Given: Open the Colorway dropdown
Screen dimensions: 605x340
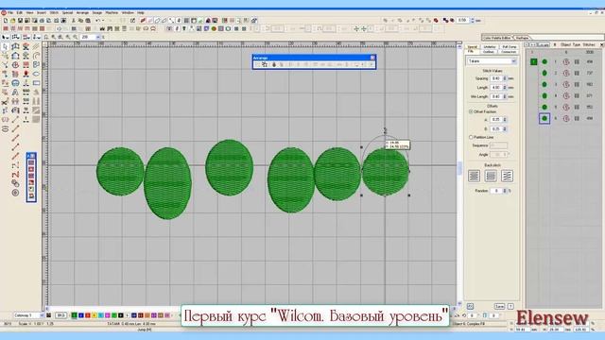Looking at the screenshot, I should pos(42,315).
